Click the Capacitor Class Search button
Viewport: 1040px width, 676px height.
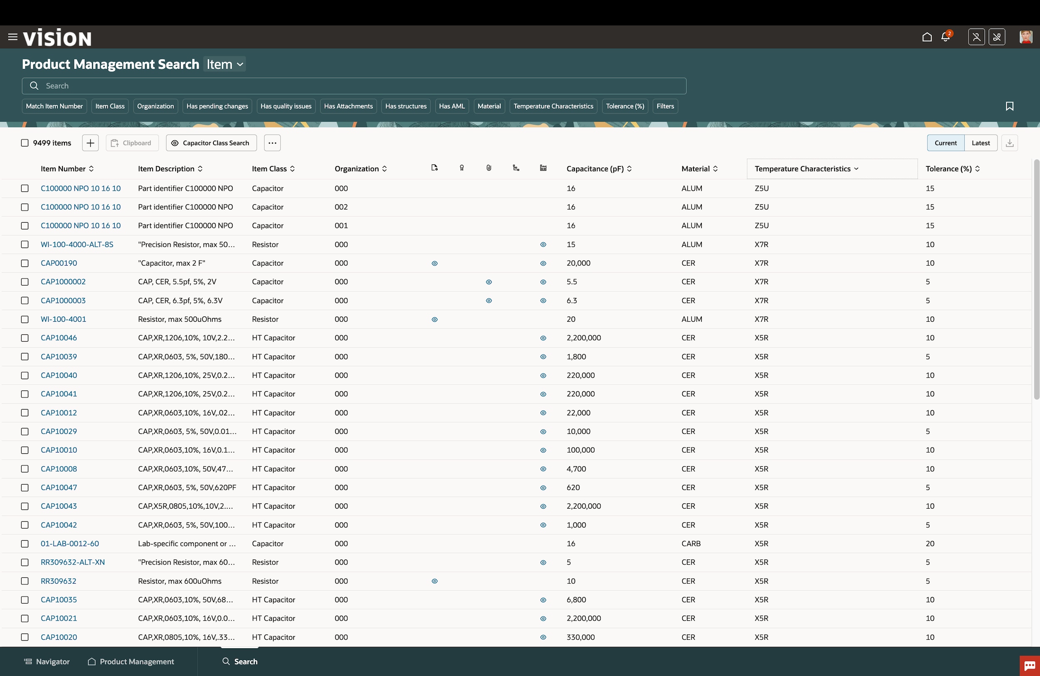click(x=211, y=143)
